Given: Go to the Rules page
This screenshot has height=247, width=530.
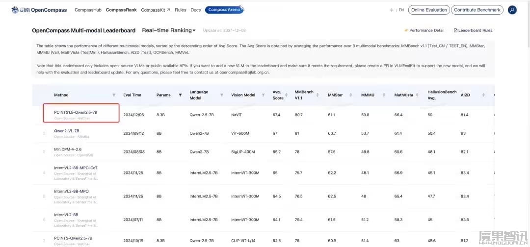Looking at the screenshot, I should coord(181,10).
